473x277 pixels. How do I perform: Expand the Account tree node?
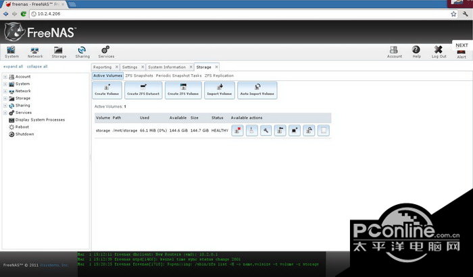(5, 77)
